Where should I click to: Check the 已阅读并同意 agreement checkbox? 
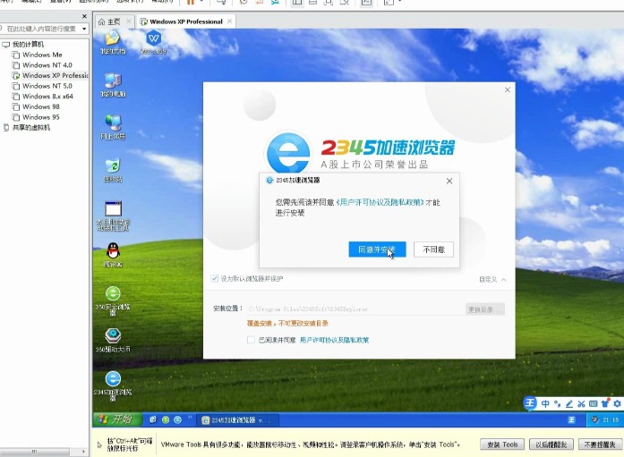[x=251, y=340]
